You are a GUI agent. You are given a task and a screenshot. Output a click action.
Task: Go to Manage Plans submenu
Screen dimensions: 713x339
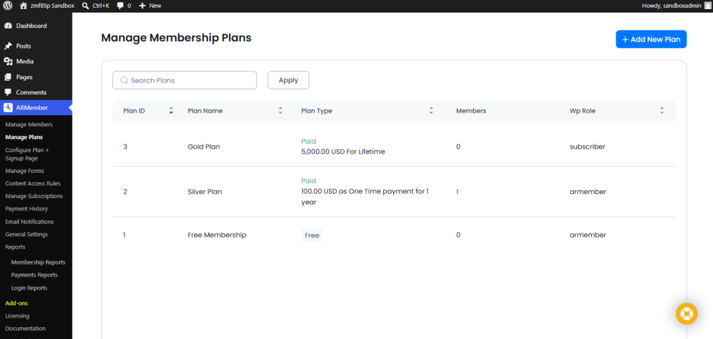point(24,137)
